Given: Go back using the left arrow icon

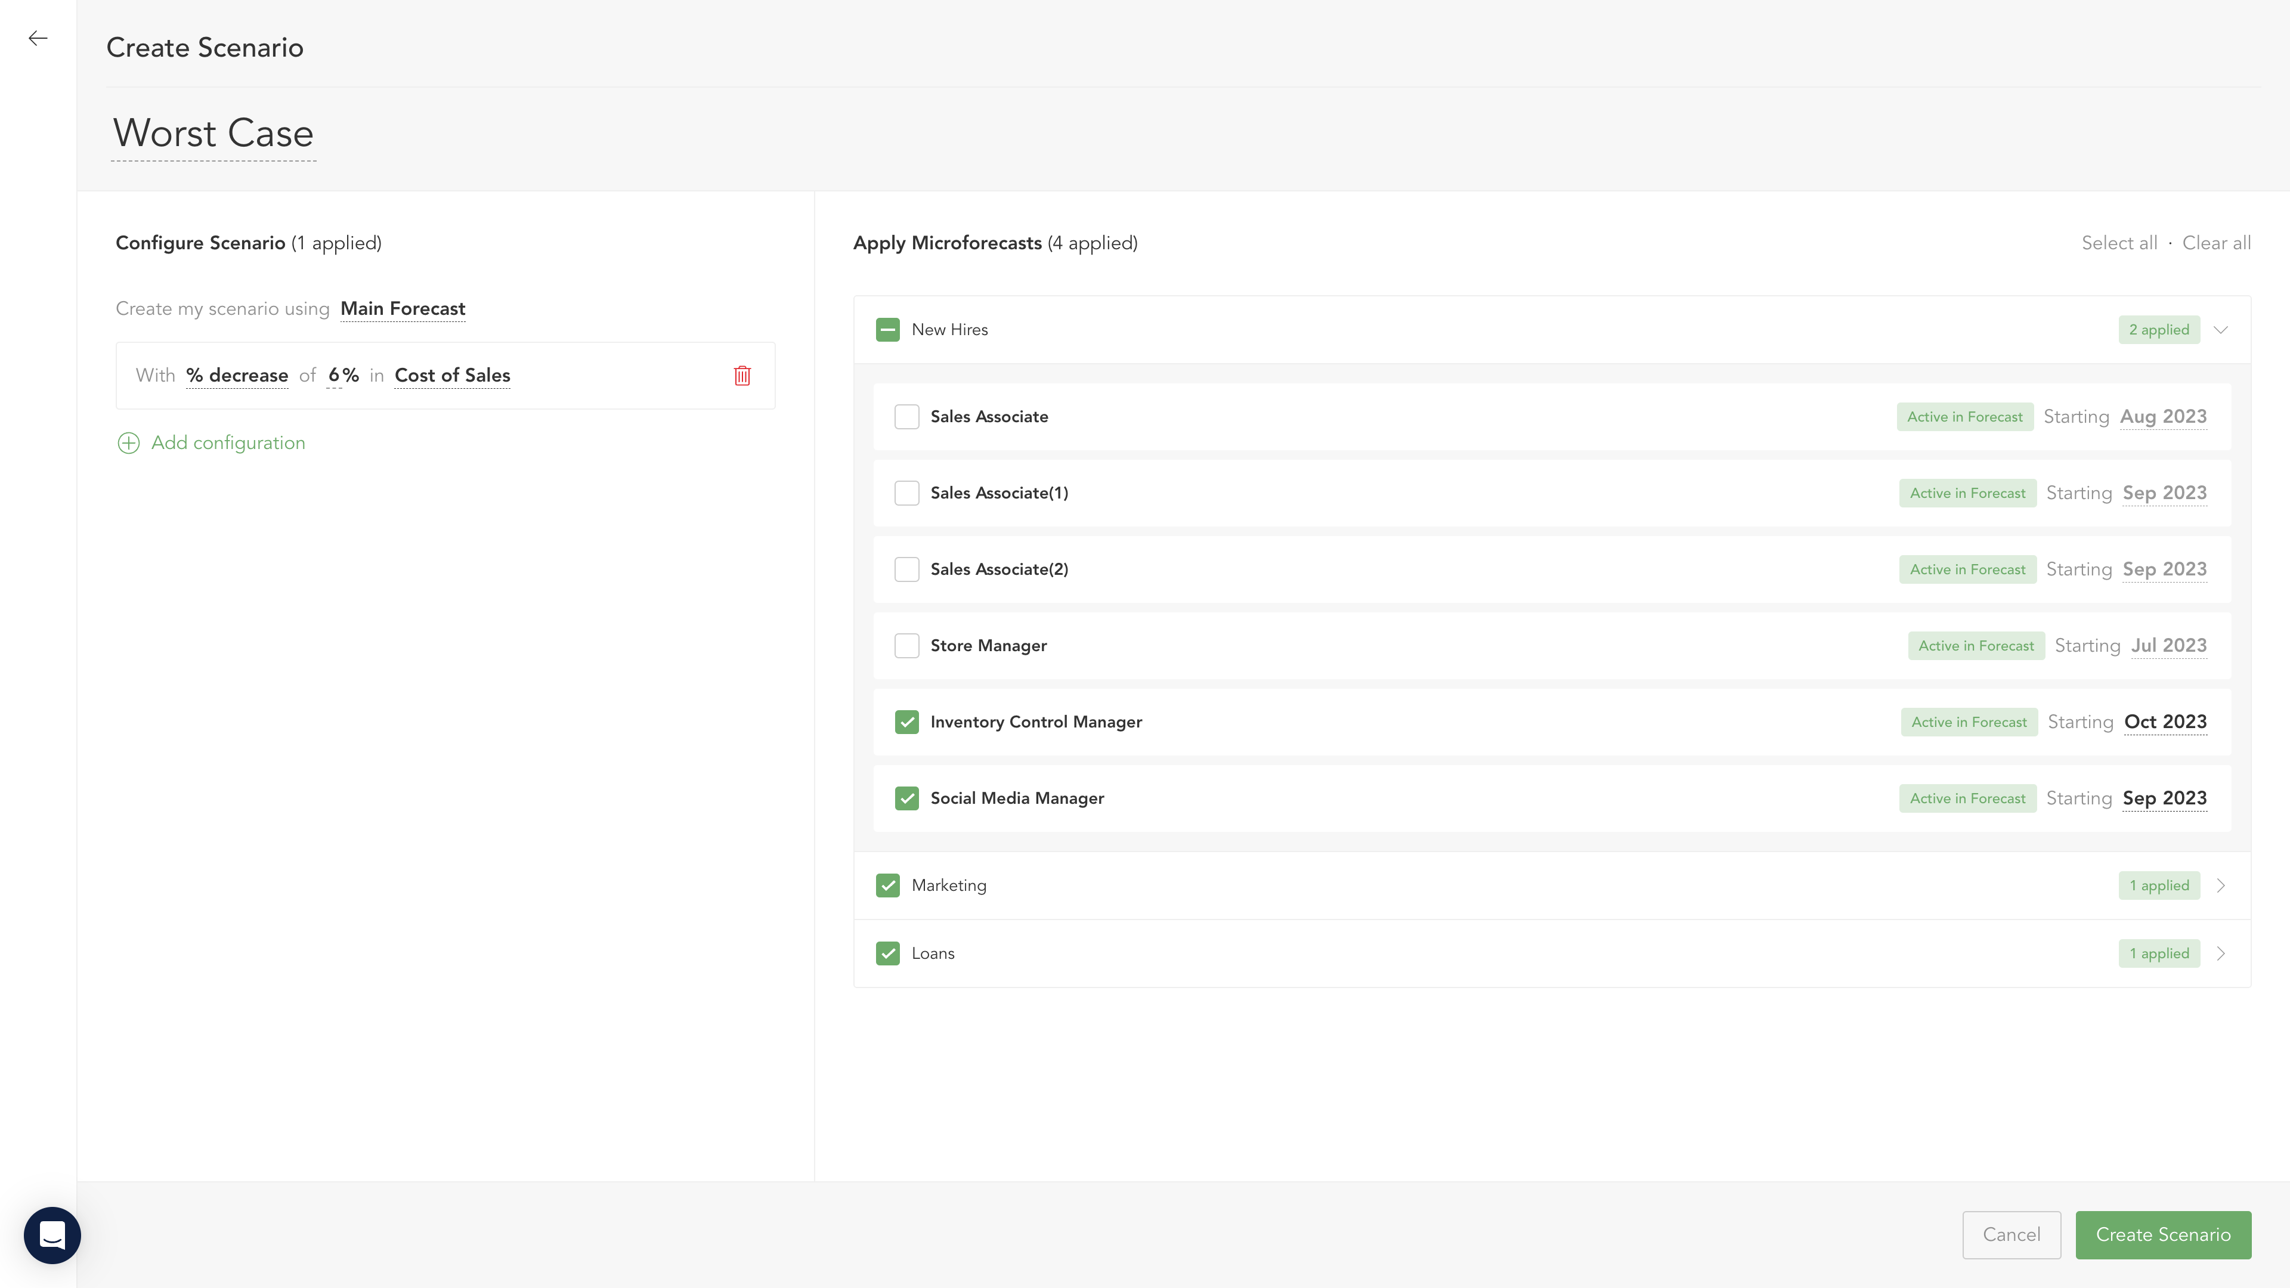Looking at the screenshot, I should point(38,38).
